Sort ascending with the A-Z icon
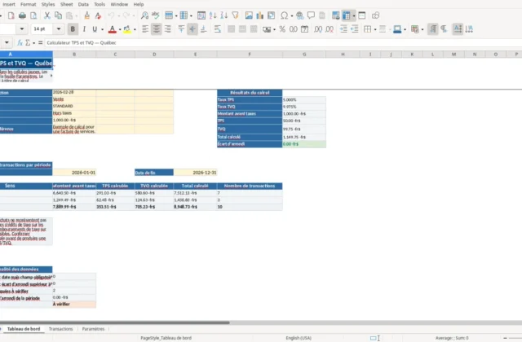 click(x=213, y=15)
